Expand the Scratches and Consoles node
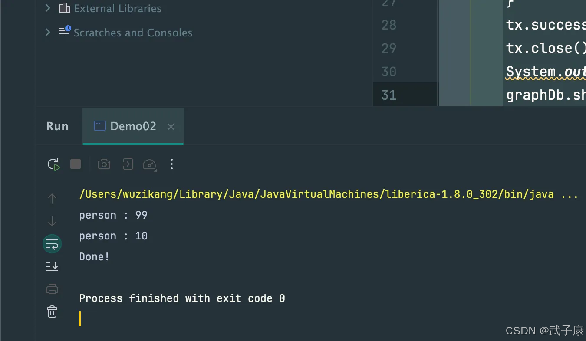586x341 pixels. pyautogui.click(x=48, y=32)
